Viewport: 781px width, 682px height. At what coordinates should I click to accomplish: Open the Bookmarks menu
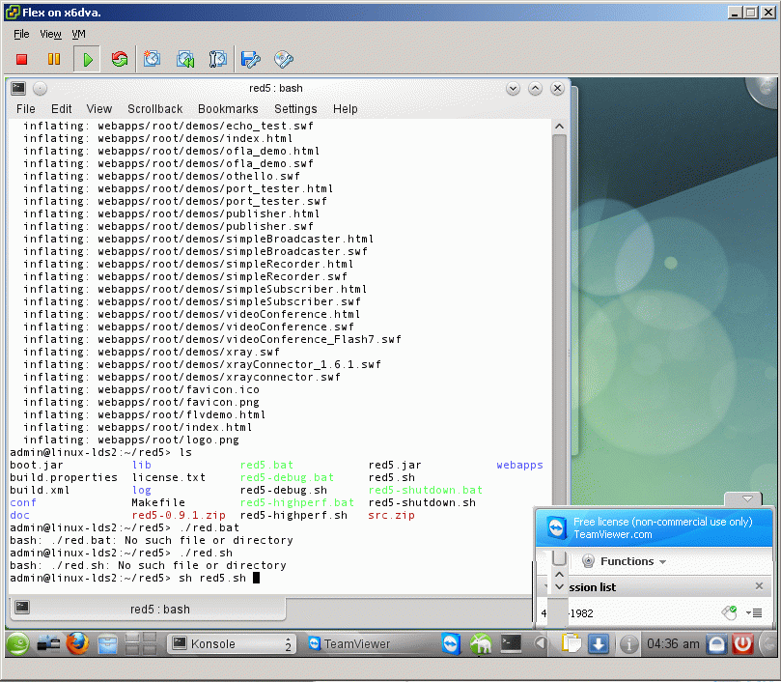click(x=228, y=109)
